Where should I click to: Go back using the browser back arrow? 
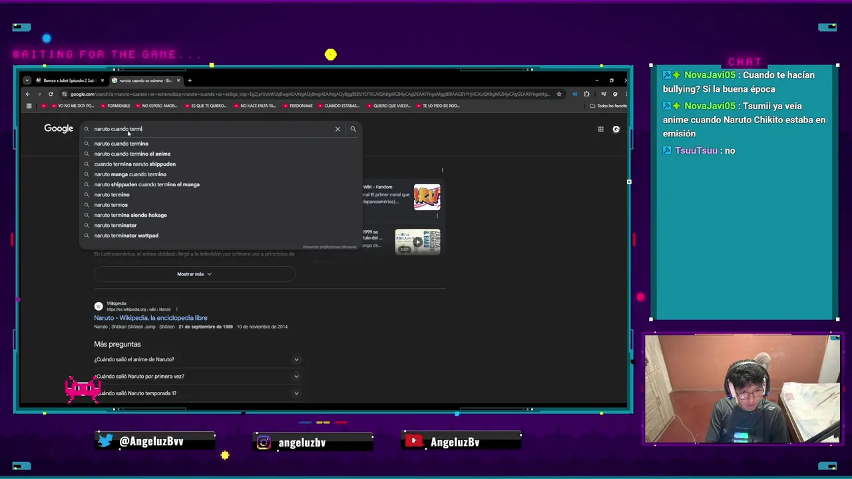[x=28, y=94]
